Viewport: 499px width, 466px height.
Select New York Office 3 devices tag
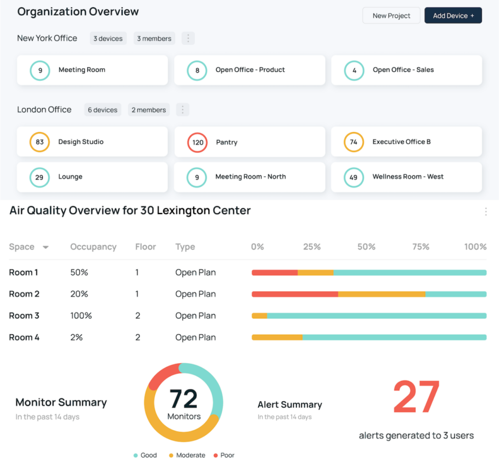(108, 39)
